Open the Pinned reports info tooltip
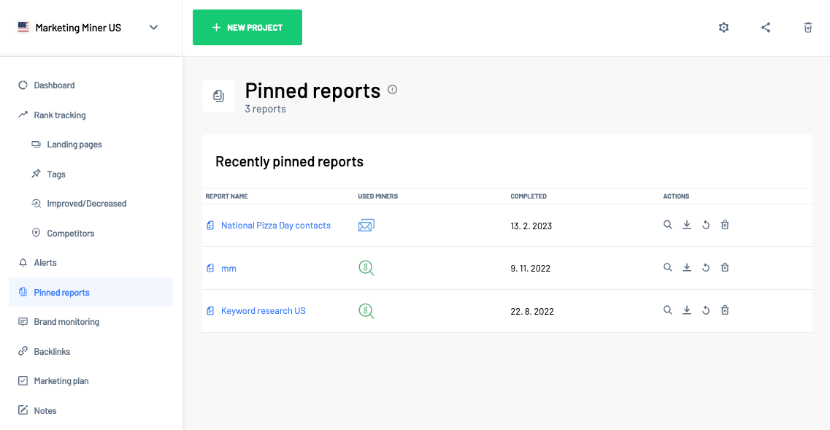 [392, 89]
